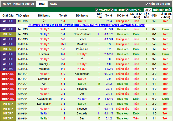This screenshot has width=173, height=121.
Task: Uncheck the INTERF competition checkbox
Action: pos(112,10)
